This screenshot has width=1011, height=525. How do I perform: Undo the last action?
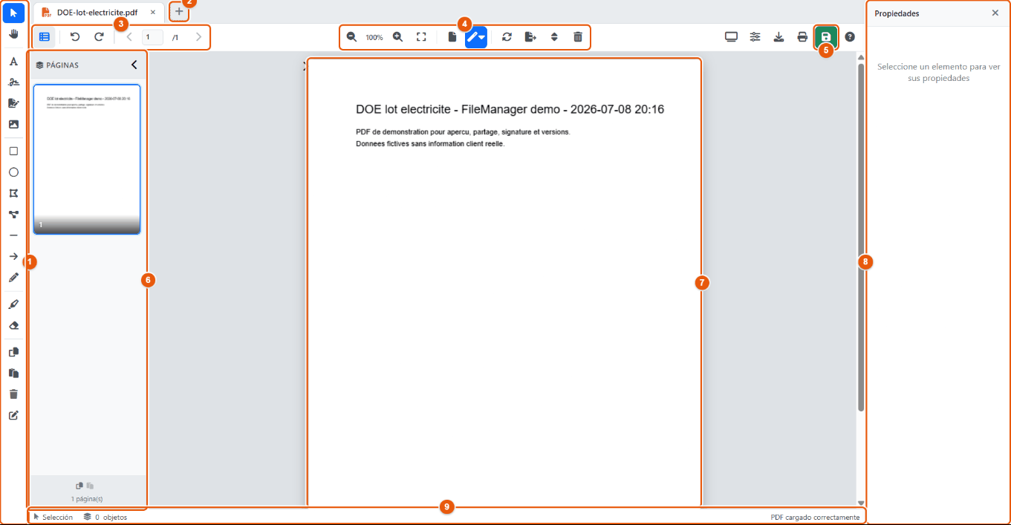pos(75,36)
